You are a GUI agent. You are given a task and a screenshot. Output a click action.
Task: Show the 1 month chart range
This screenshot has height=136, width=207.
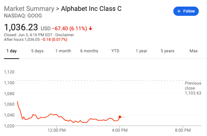coord(63,51)
